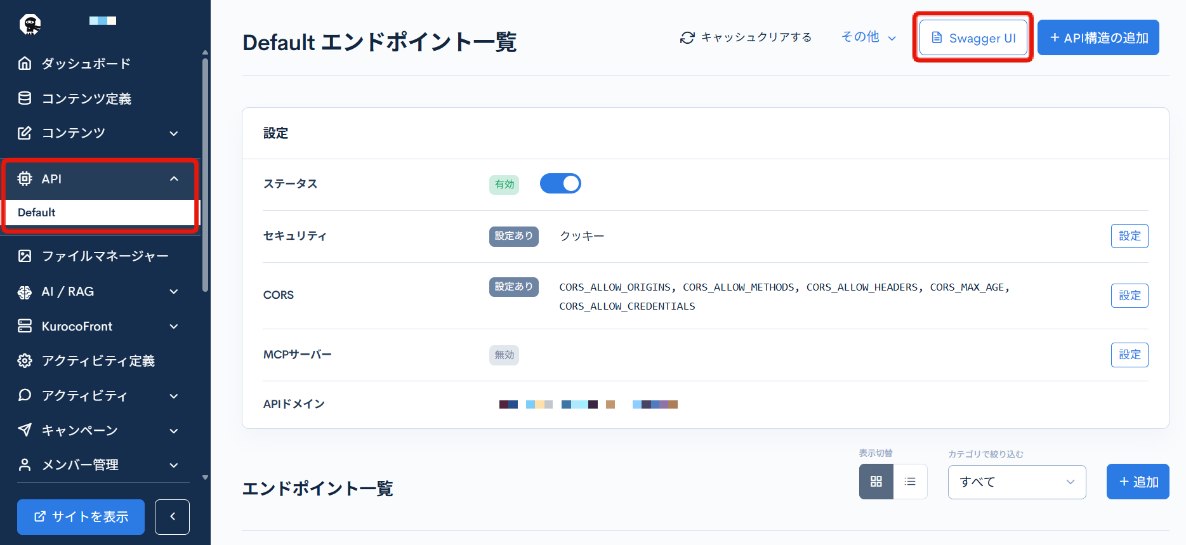Expand the コンテンツ menu chevron

click(x=174, y=133)
